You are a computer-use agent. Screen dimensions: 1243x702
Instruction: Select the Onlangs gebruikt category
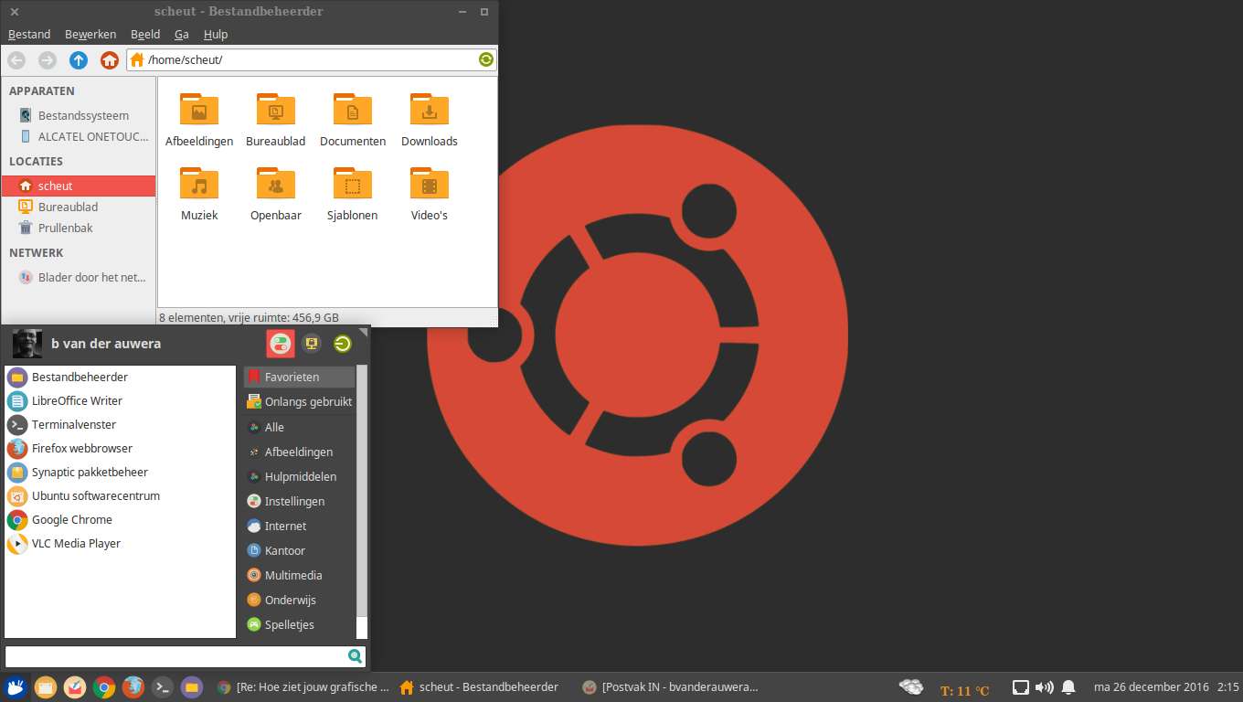[x=300, y=401]
